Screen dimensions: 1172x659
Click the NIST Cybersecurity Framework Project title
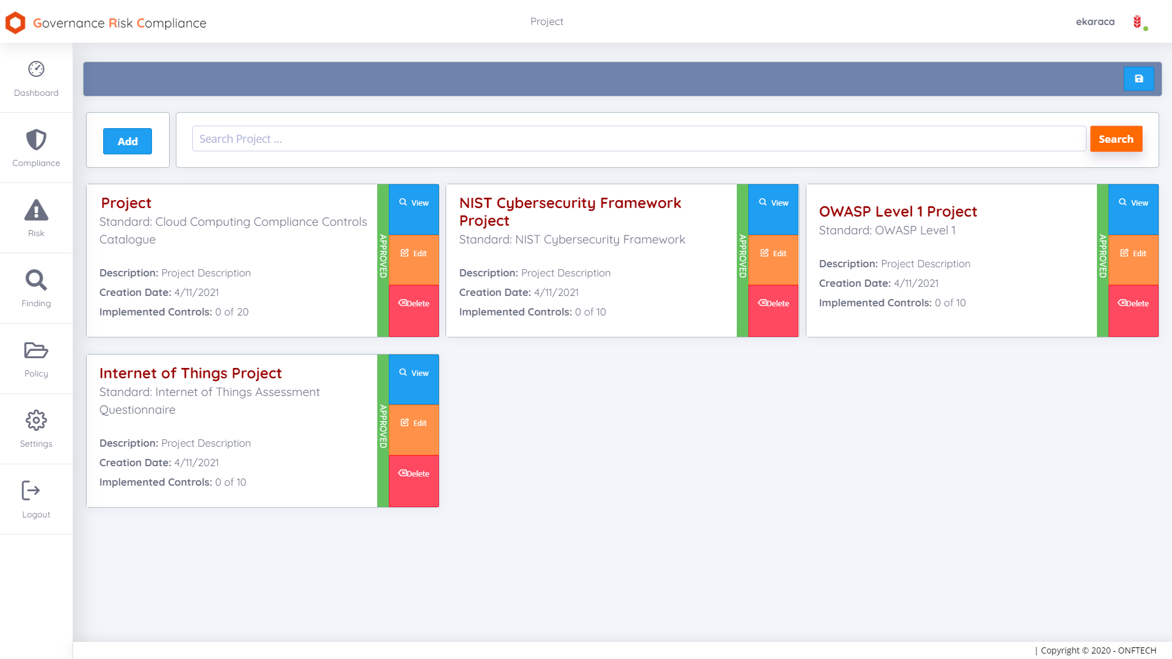[570, 212]
